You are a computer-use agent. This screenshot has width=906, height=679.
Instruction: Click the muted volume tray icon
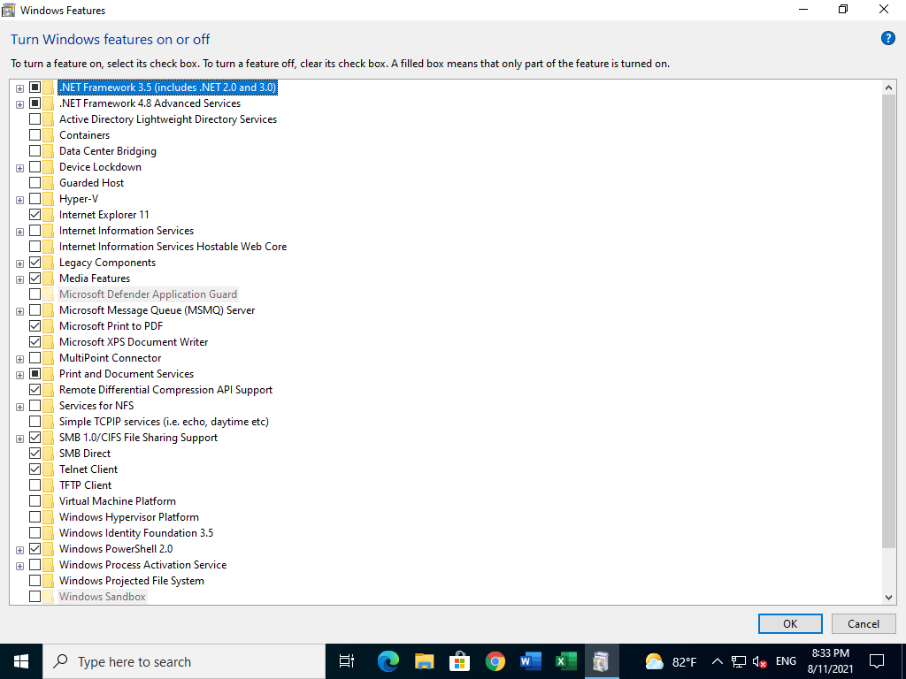(x=759, y=661)
